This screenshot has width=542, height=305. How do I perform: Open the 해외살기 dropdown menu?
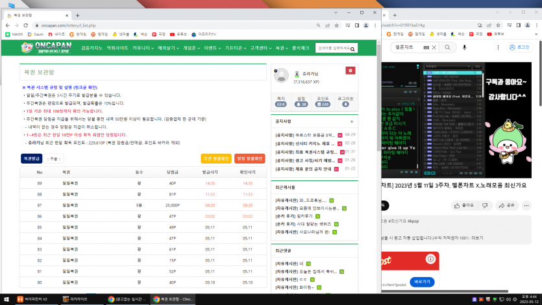[x=168, y=48]
